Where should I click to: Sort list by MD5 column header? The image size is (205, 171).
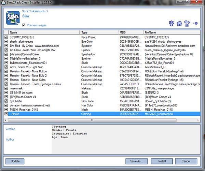click(131, 32)
